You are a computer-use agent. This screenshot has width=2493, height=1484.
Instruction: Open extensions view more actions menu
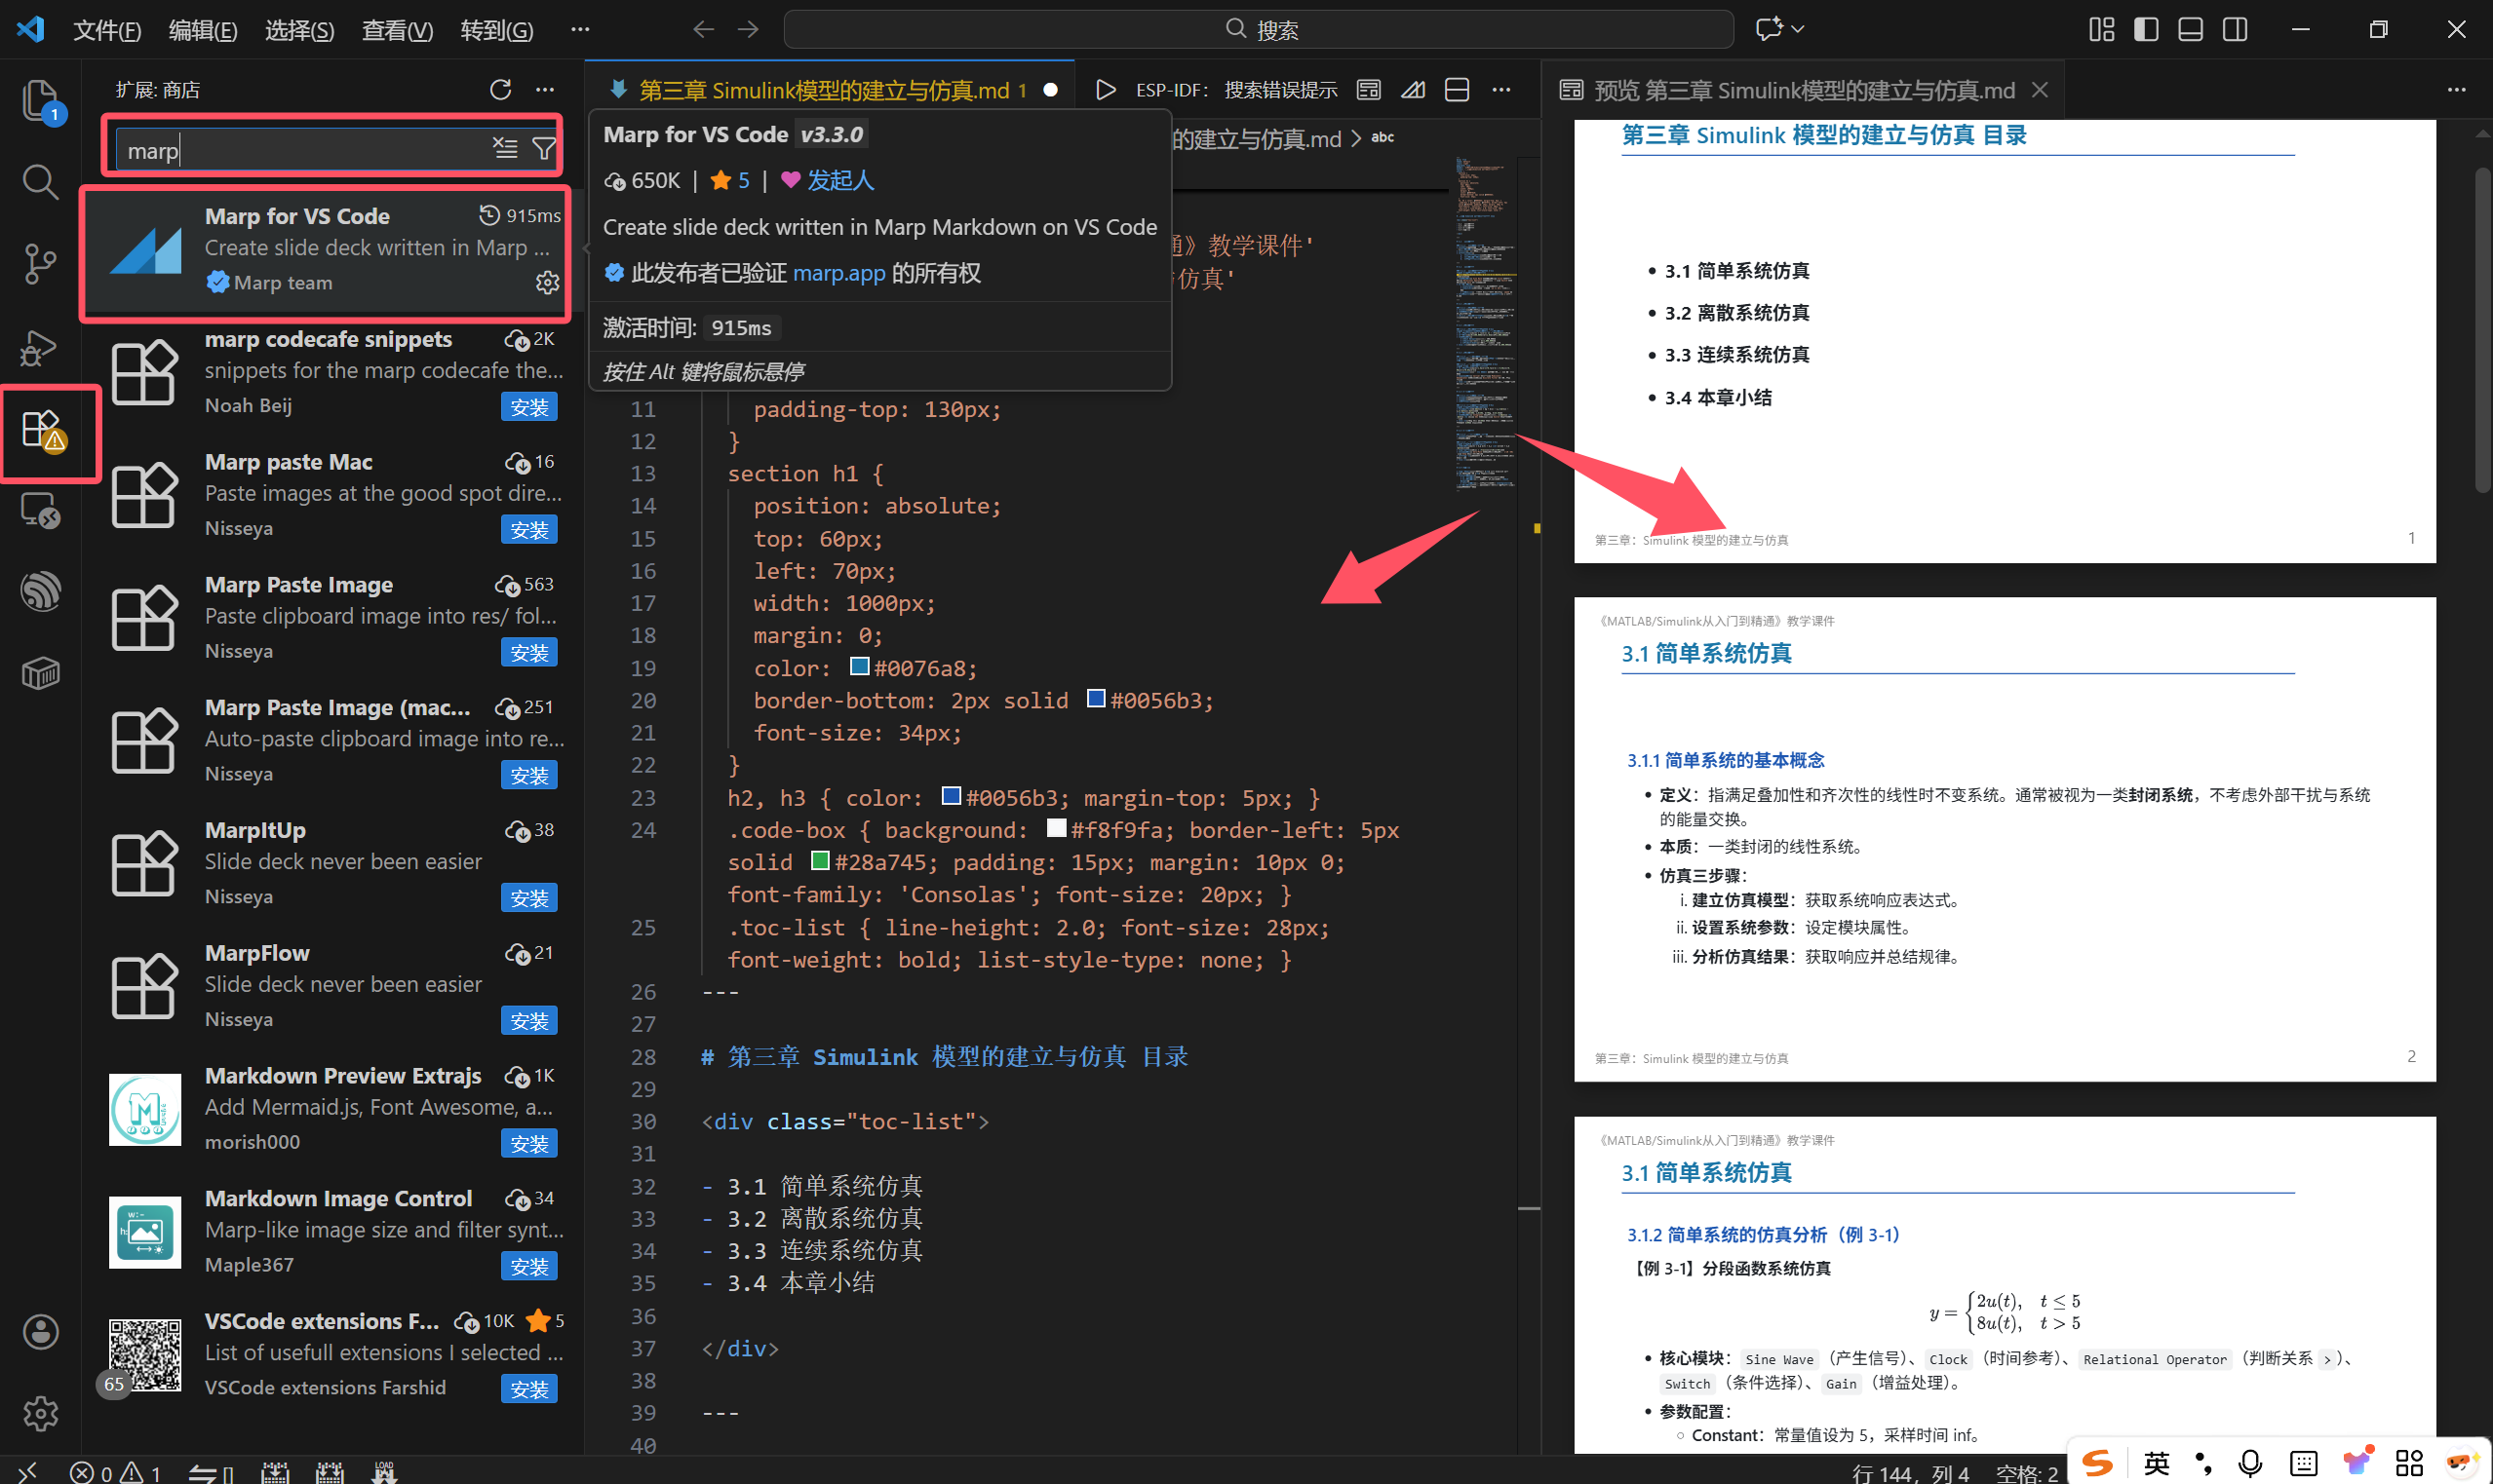(x=545, y=90)
